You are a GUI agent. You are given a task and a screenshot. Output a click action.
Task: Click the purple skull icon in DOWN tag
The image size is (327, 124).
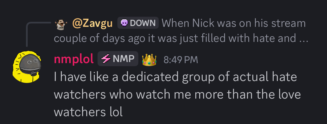[x=124, y=23]
